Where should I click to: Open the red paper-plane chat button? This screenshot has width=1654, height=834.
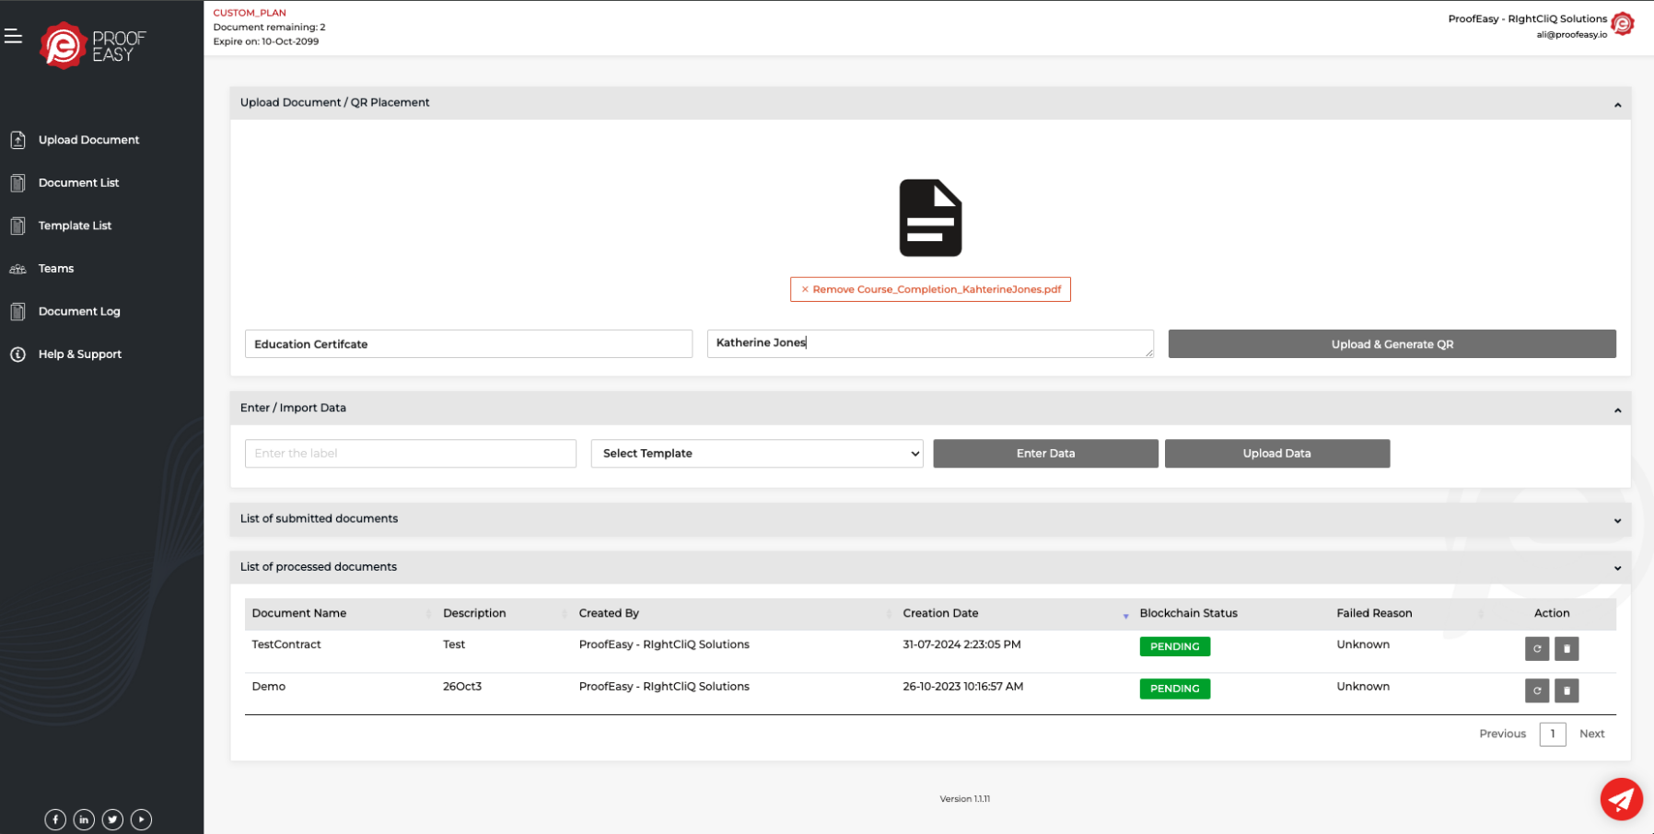coord(1621,799)
